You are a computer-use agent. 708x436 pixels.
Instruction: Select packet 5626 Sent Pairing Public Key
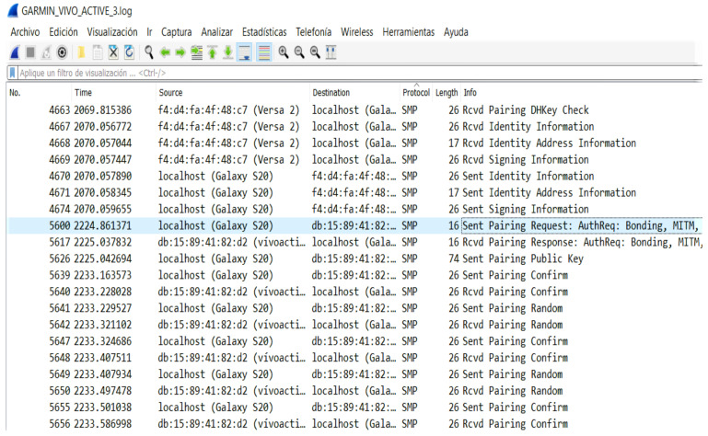coord(354,258)
